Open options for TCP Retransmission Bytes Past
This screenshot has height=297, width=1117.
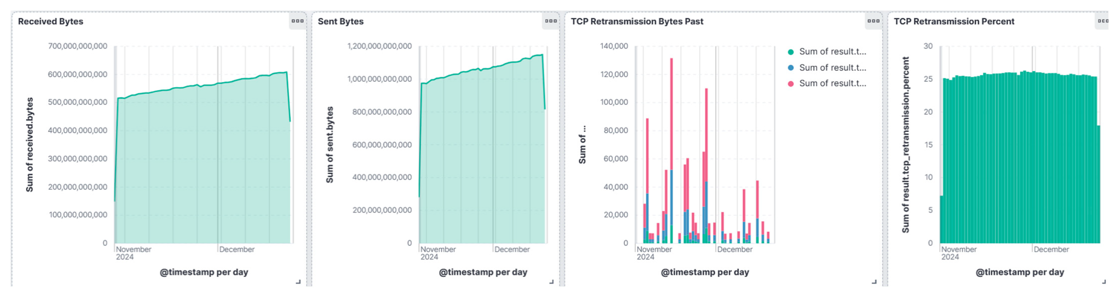tap(873, 21)
